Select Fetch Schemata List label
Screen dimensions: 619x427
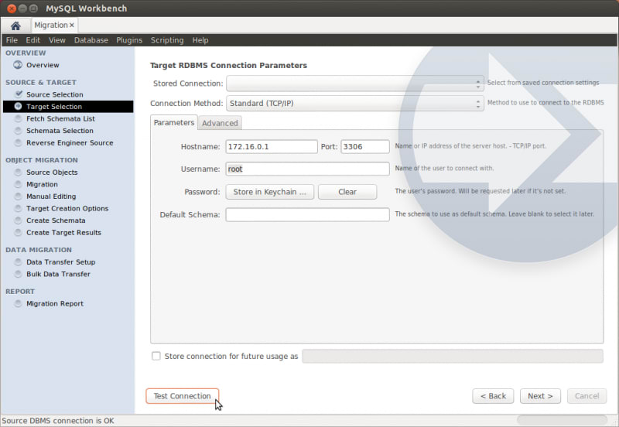point(60,119)
